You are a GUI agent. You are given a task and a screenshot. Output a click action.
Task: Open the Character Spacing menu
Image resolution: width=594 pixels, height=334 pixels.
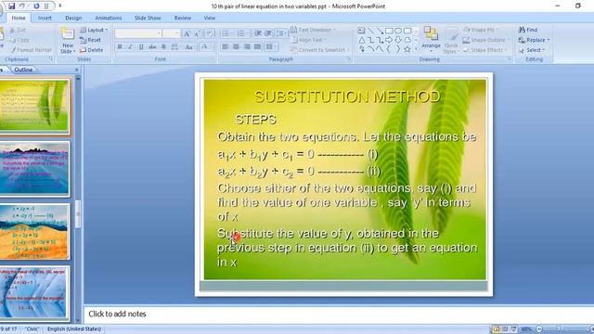point(174,47)
